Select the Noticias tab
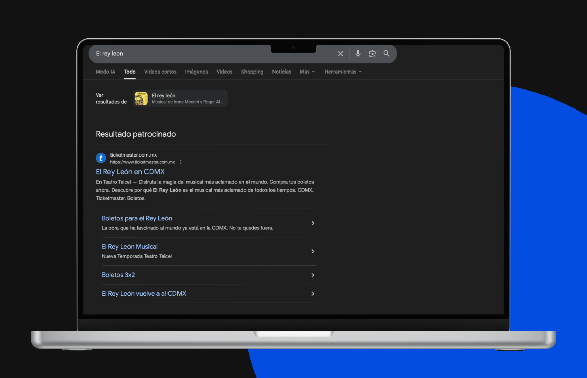Screen dimensions: 587x378 pos(281,72)
